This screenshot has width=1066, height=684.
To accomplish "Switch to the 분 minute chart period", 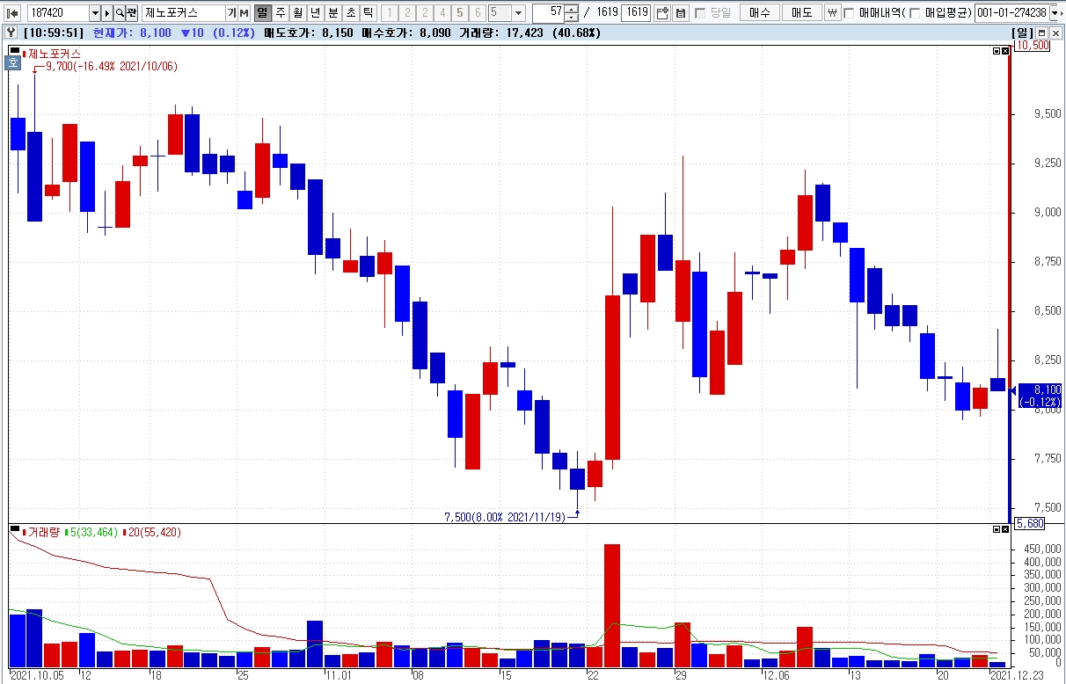I will pos(332,13).
